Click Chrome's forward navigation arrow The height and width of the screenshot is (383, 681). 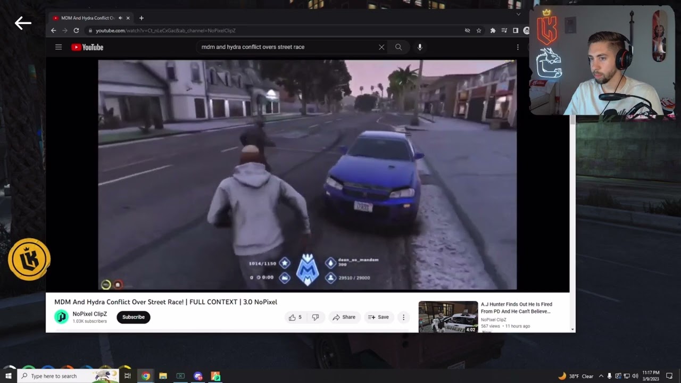pyautogui.click(x=65, y=30)
